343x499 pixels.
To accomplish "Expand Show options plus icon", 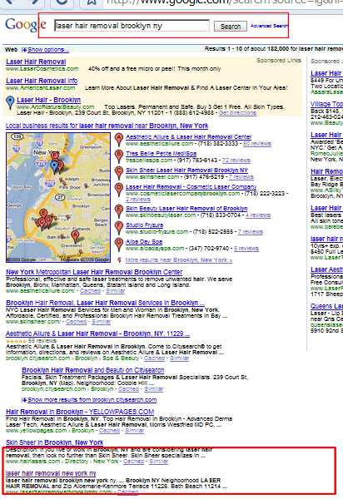I will [24, 50].
